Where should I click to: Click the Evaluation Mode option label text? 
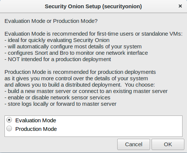[x=36, y=120]
